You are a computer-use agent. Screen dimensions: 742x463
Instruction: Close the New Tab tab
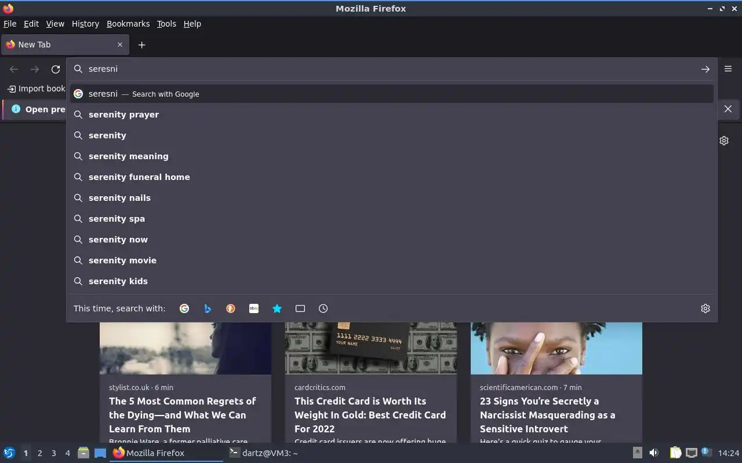(x=120, y=45)
